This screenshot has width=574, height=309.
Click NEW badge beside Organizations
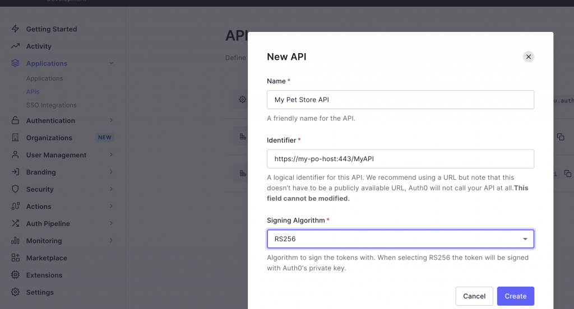(105, 137)
